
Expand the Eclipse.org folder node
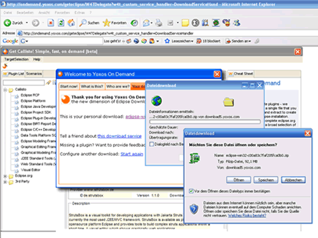click(x=5, y=176)
